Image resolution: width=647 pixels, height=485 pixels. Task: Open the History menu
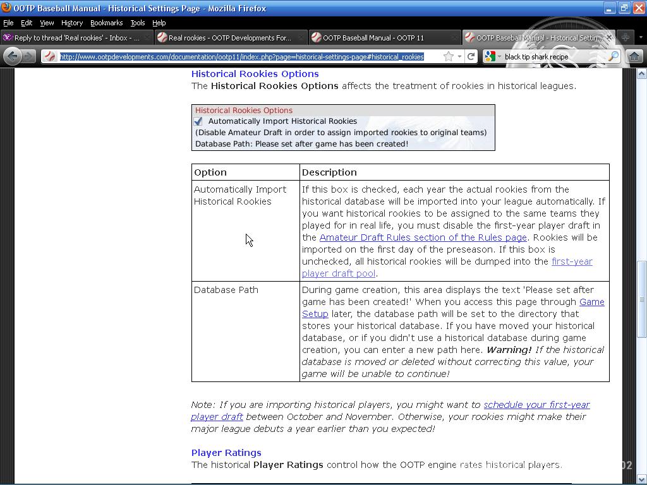[x=72, y=23]
